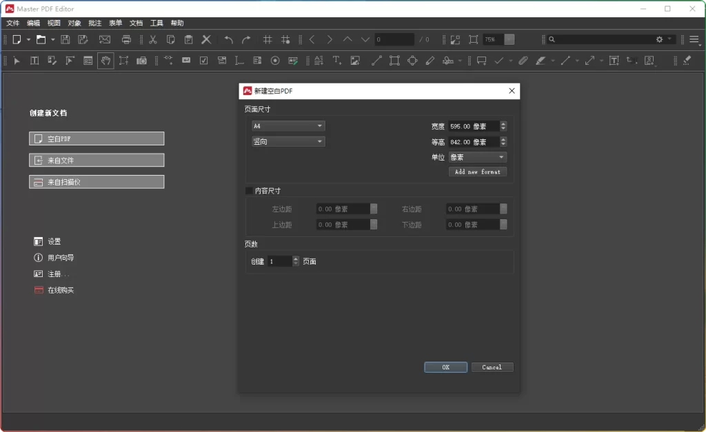Select the Line drawing tool
Image resolution: width=706 pixels, height=432 pixels.
coord(376,61)
